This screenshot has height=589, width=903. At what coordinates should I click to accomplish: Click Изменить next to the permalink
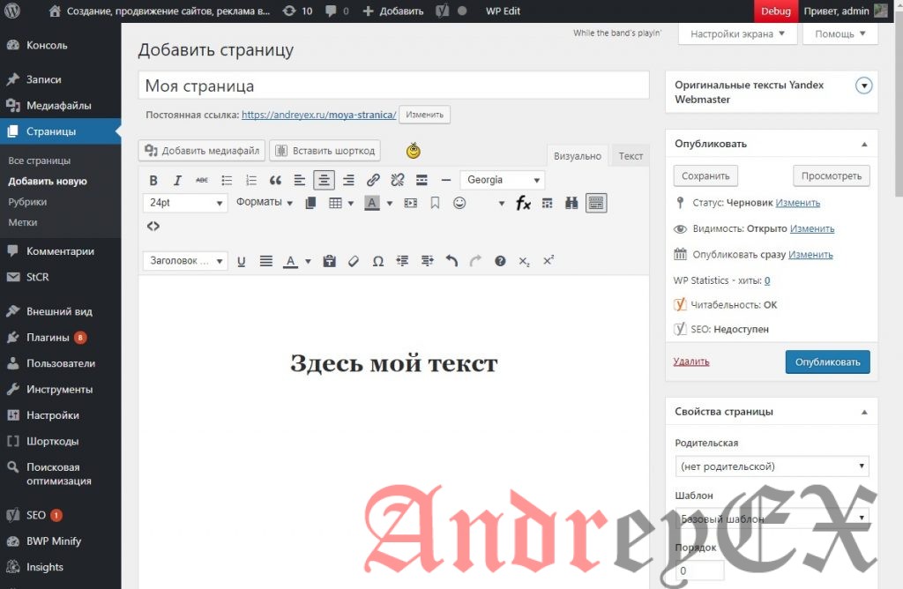pos(424,115)
